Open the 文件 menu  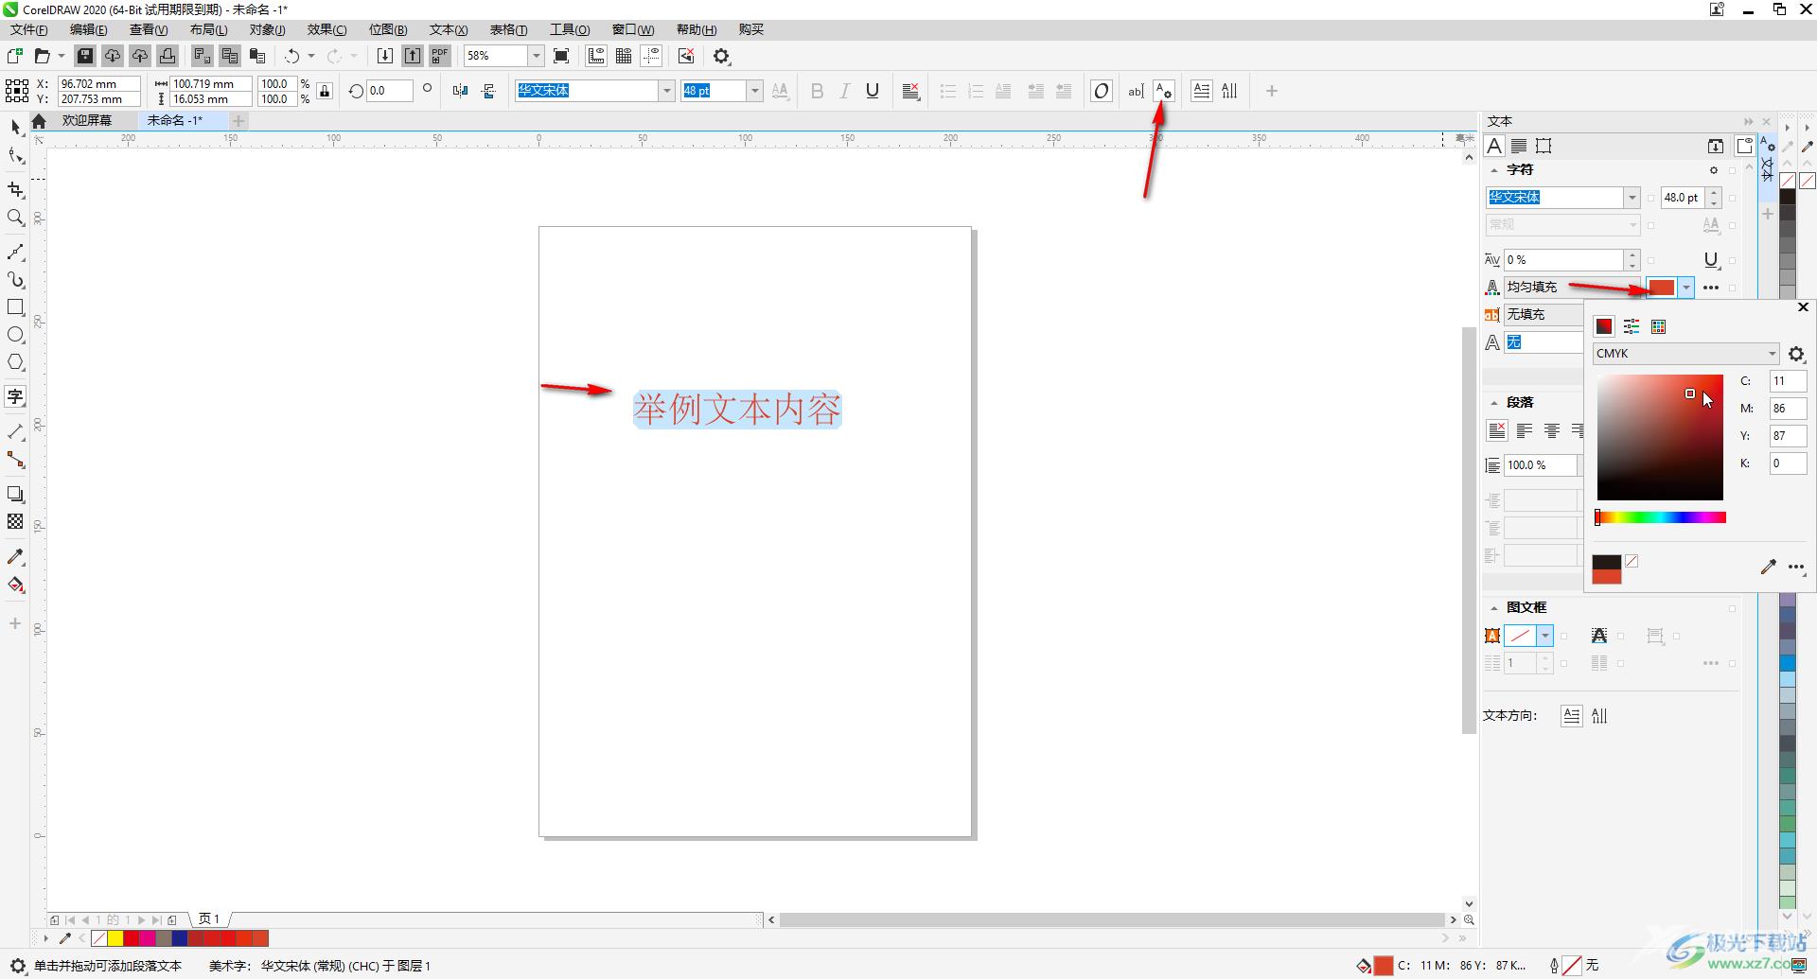coord(29,29)
